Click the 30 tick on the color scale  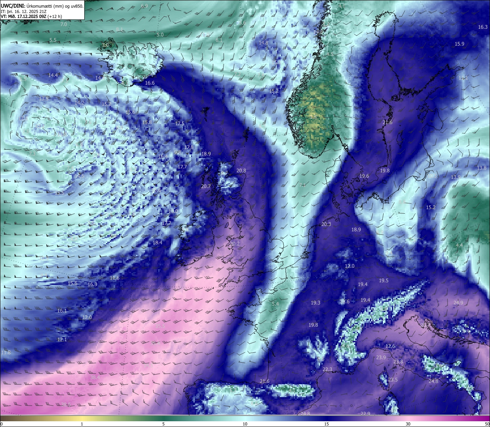(408, 424)
